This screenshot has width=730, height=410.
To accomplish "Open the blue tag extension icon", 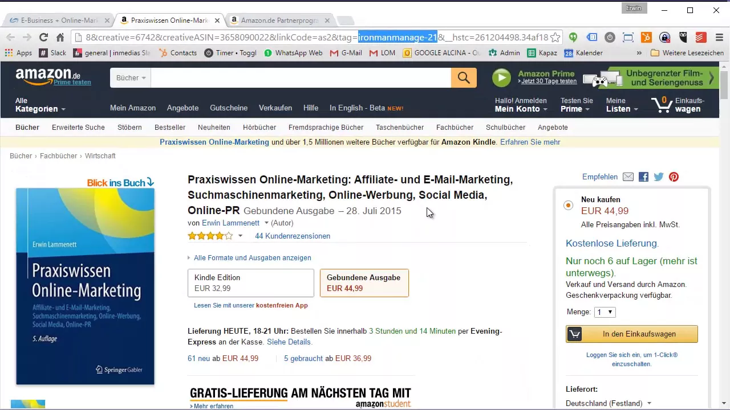I will pos(592,38).
